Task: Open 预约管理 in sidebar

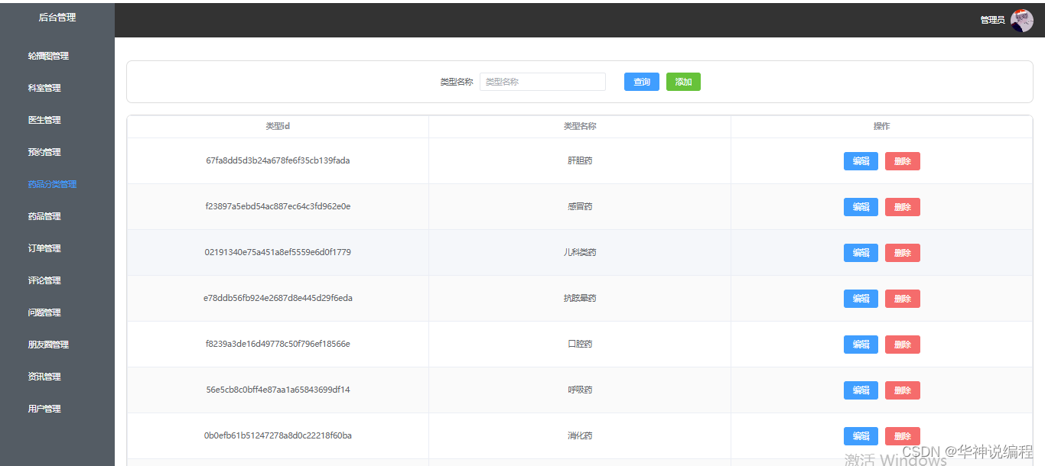Action: tap(44, 152)
